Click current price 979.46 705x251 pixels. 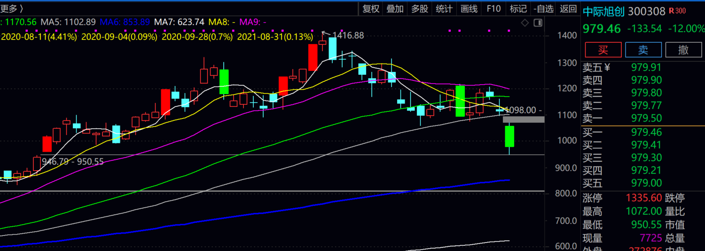tap(602, 29)
